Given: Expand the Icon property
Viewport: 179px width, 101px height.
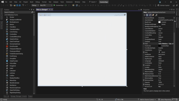Looking at the screenshot, I should pyautogui.click(x=144, y=52).
